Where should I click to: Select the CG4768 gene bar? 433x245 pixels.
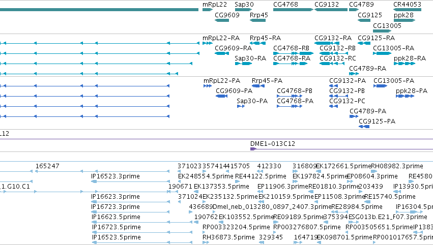(293, 10)
